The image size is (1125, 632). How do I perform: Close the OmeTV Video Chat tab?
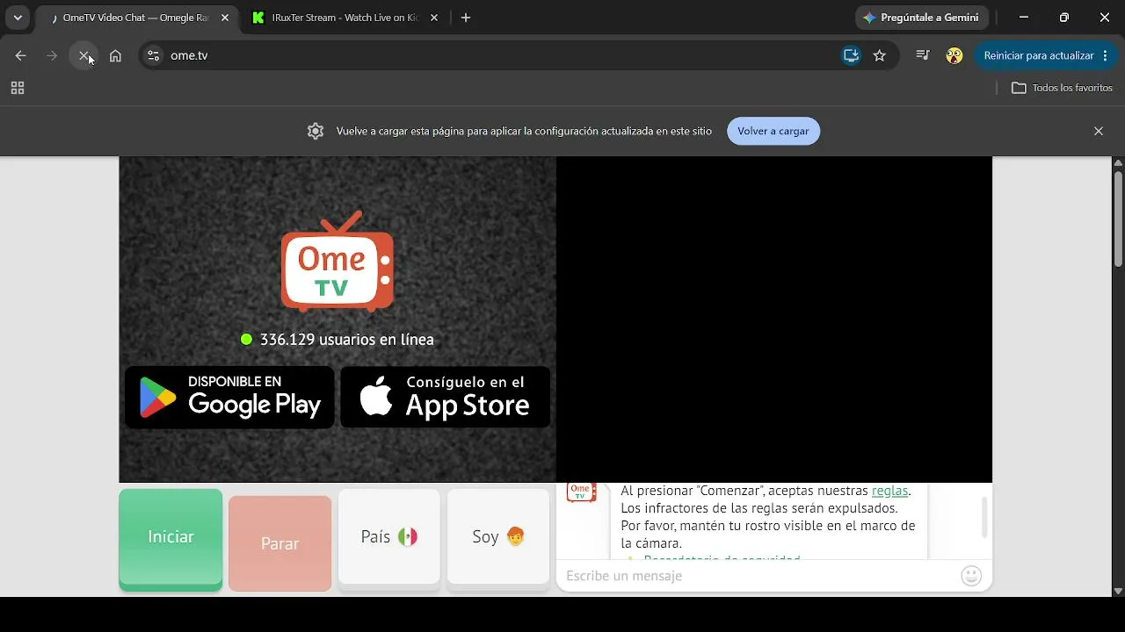click(225, 18)
